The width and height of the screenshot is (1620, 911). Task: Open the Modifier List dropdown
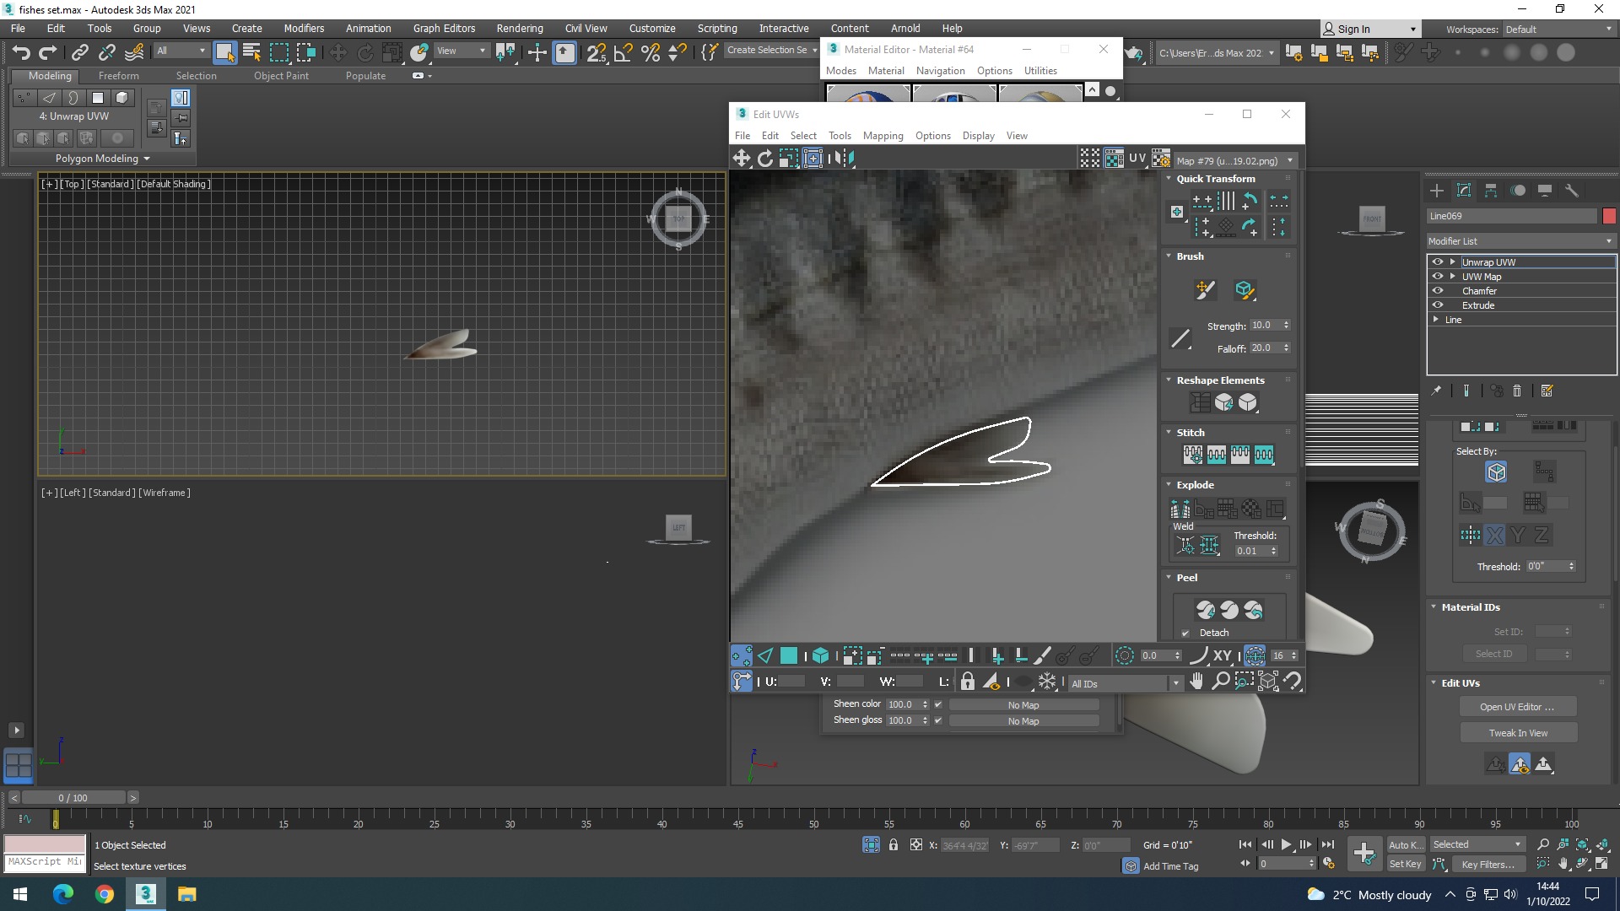[1521, 241]
